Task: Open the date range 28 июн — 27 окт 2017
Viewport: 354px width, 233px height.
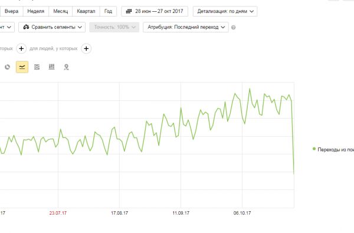Action: point(155,11)
